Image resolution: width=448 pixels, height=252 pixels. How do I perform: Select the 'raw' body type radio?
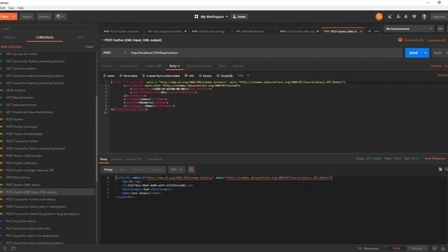coord(186,76)
